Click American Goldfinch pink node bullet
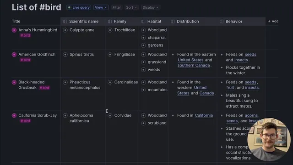 pyautogui.click(x=14, y=55)
